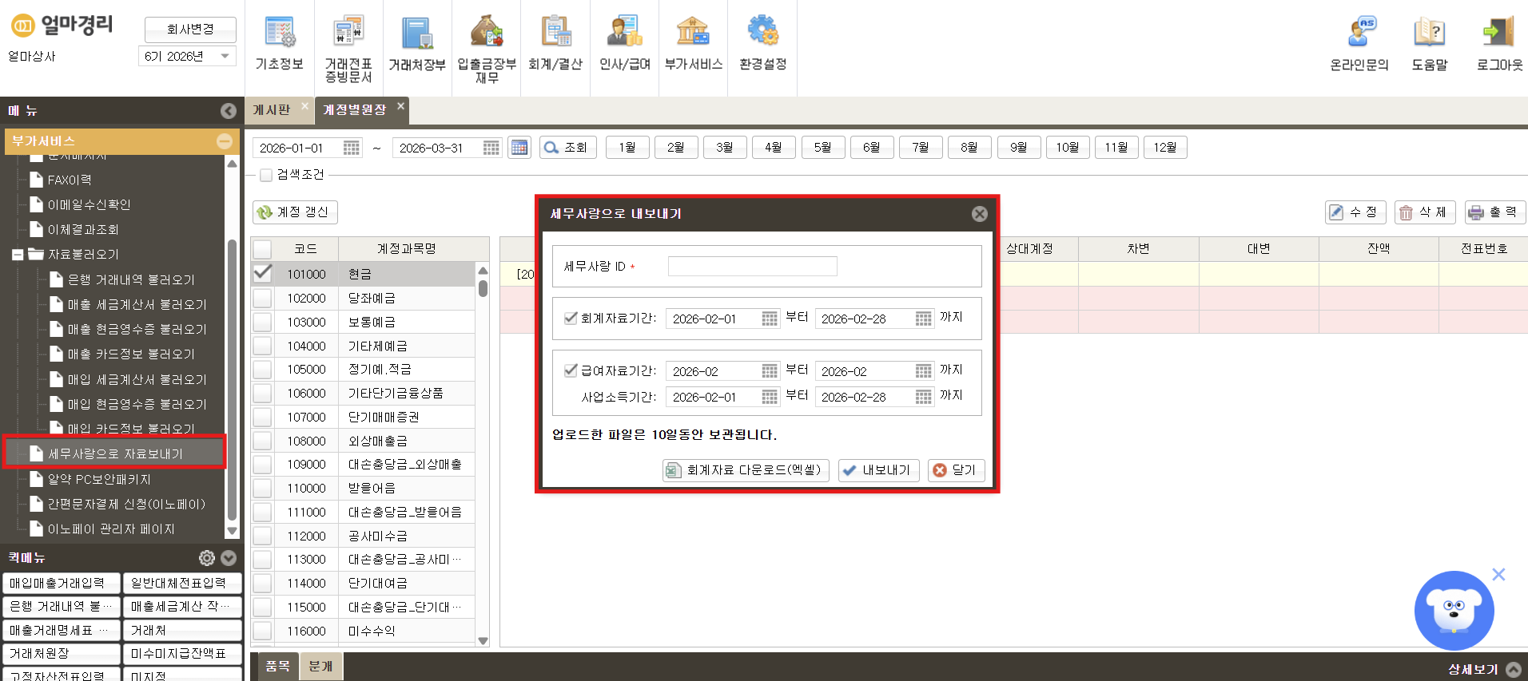Open the 회계/결산 module
This screenshot has width=1528, height=681.
pos(555,45)
